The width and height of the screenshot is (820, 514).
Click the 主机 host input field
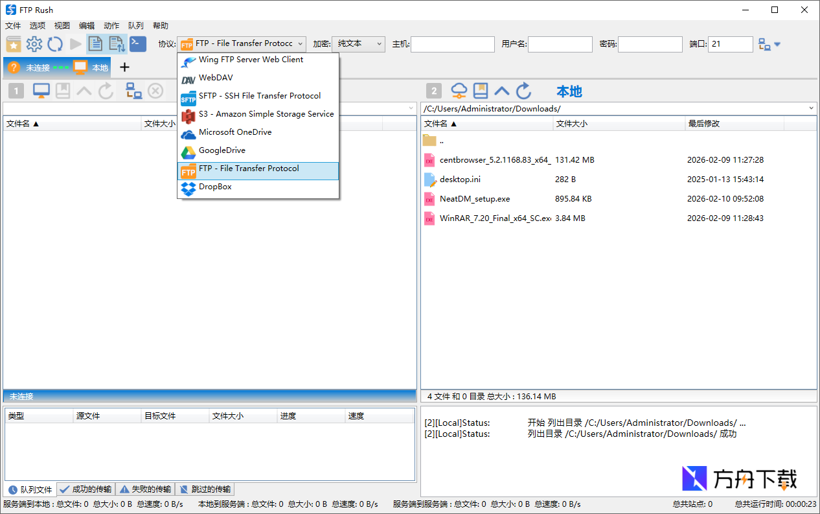452,44
